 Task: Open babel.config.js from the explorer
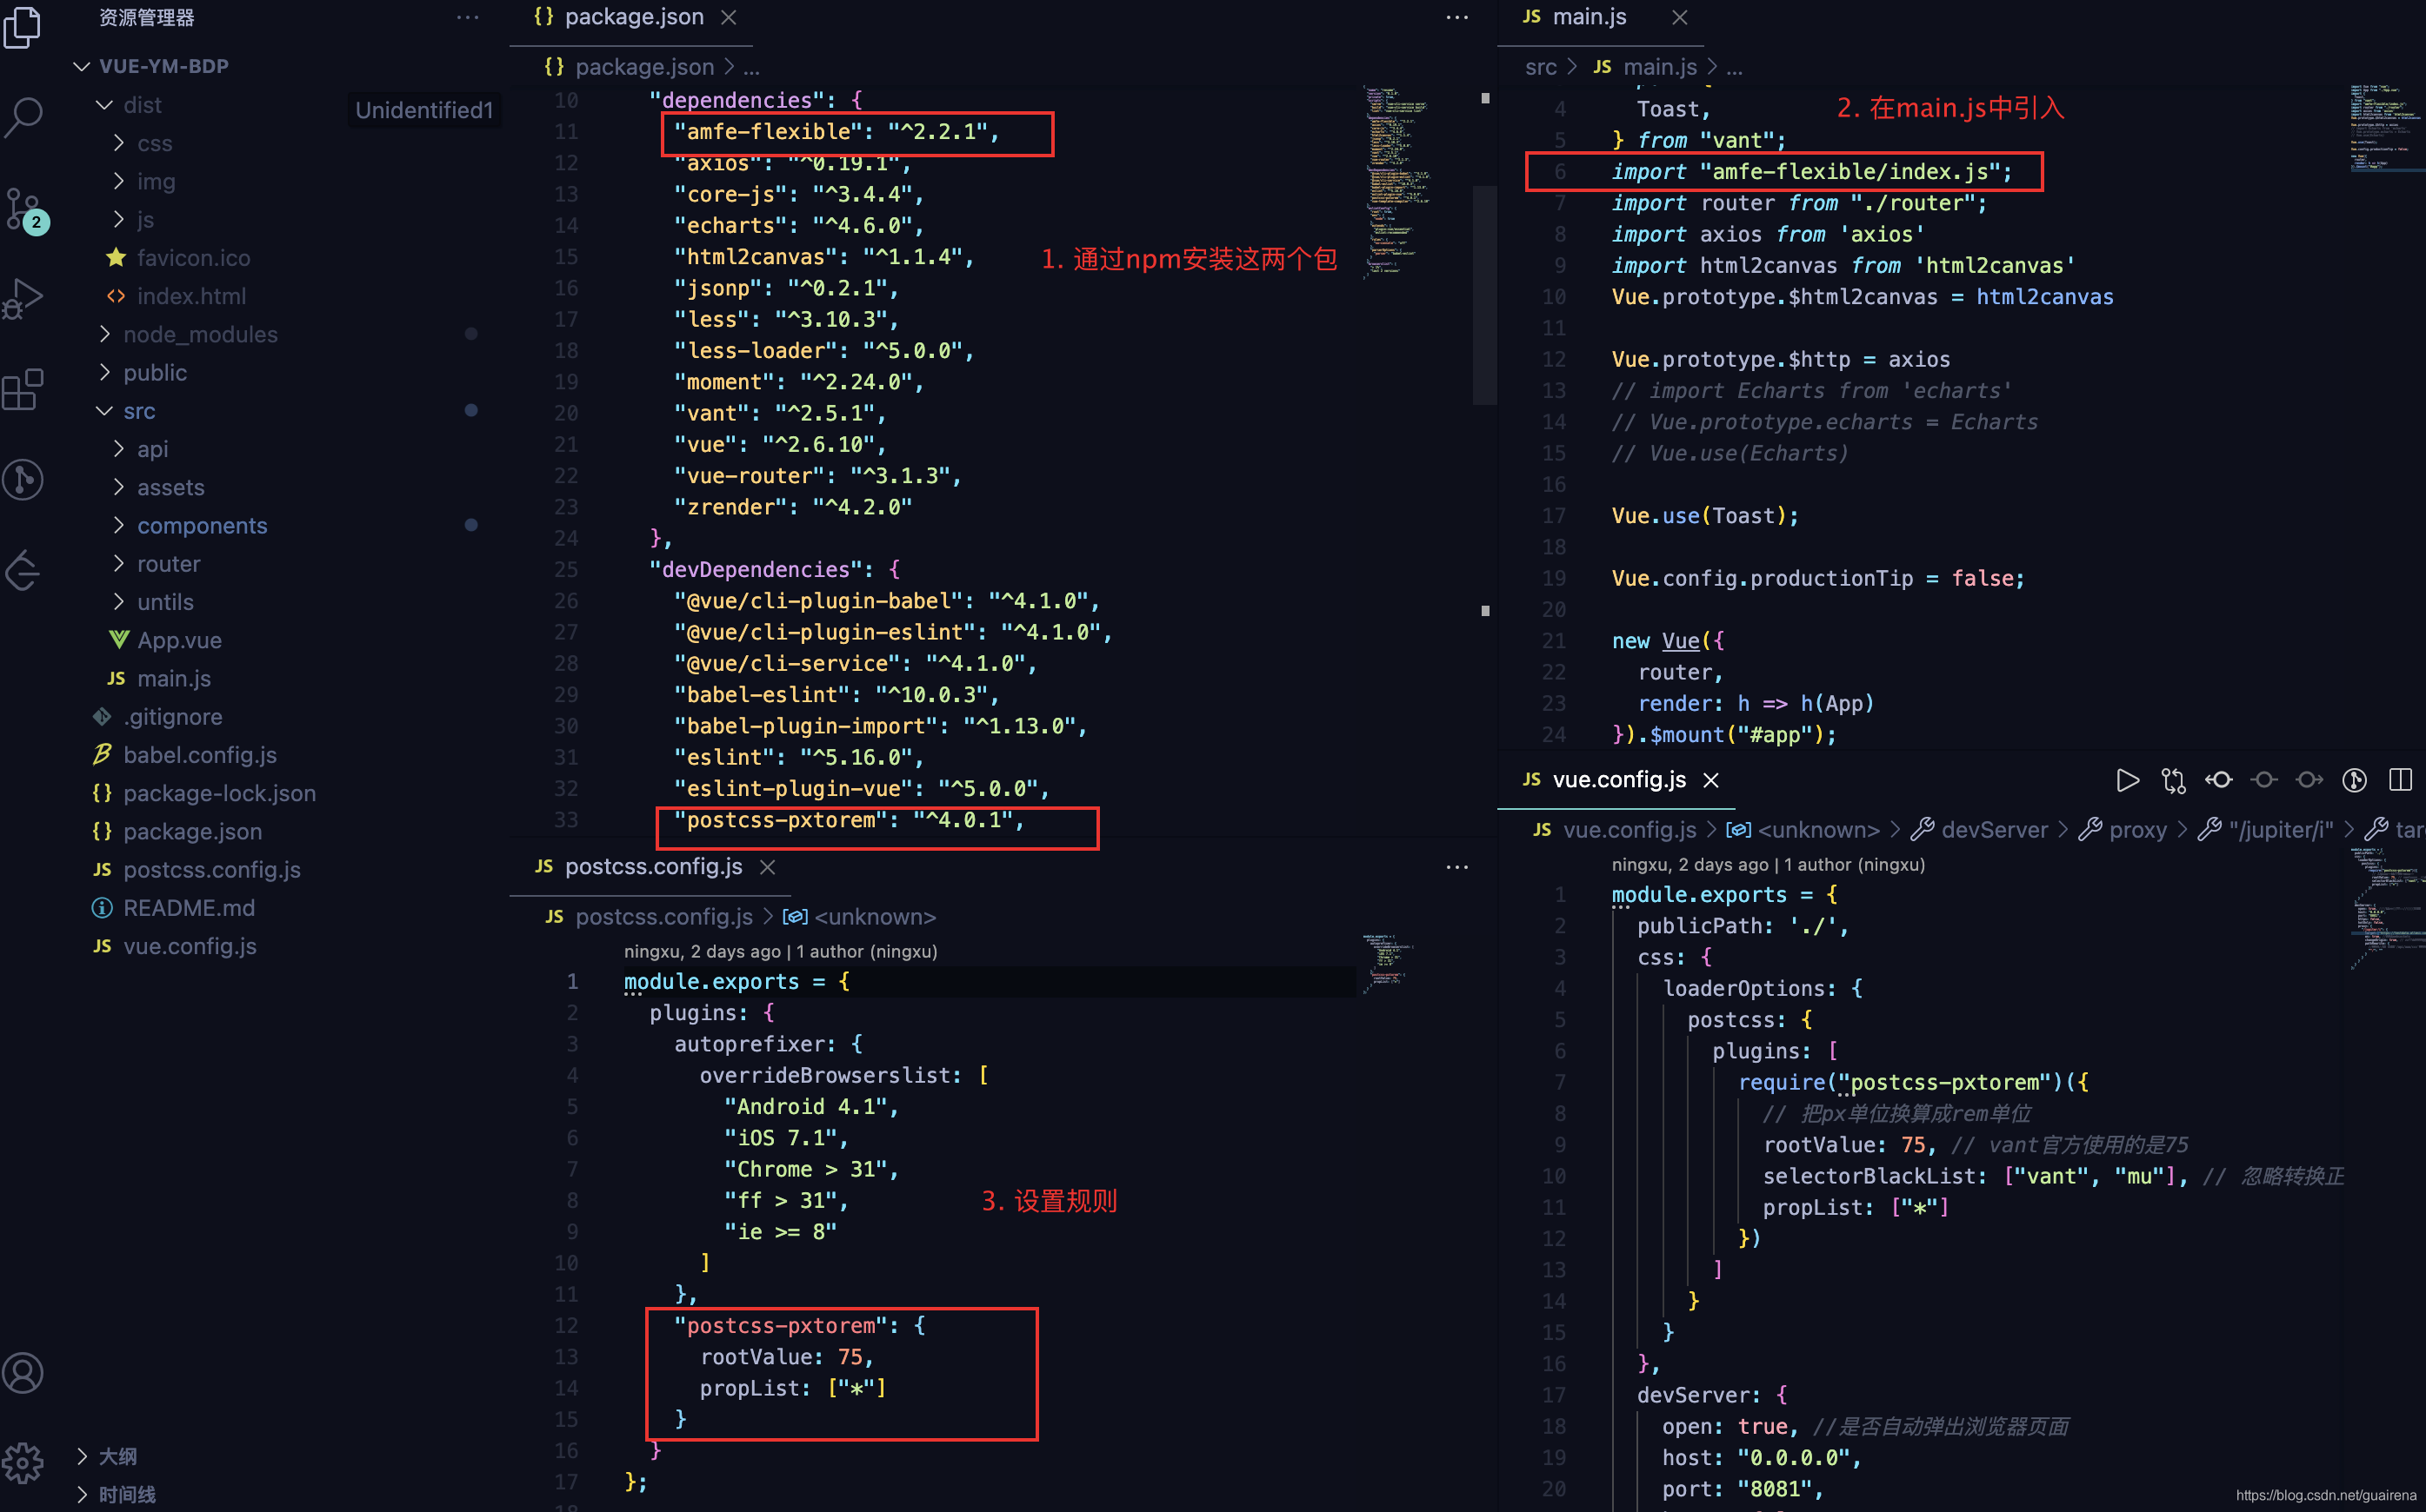(x=199, y=755)
